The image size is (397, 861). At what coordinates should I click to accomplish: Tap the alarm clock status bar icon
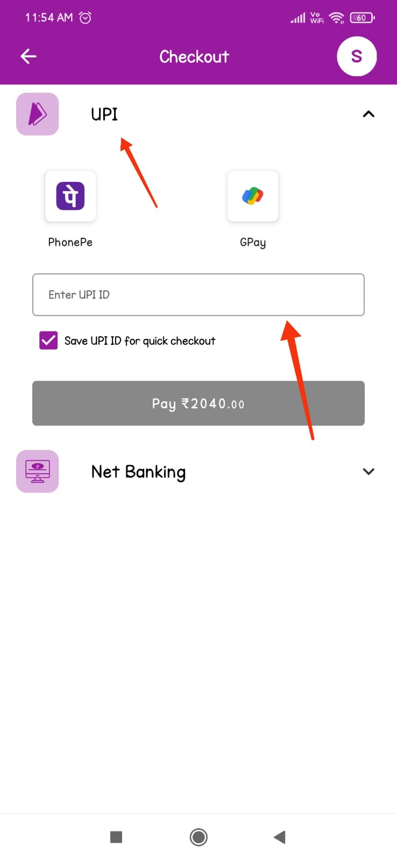click(x=85, y=18)
